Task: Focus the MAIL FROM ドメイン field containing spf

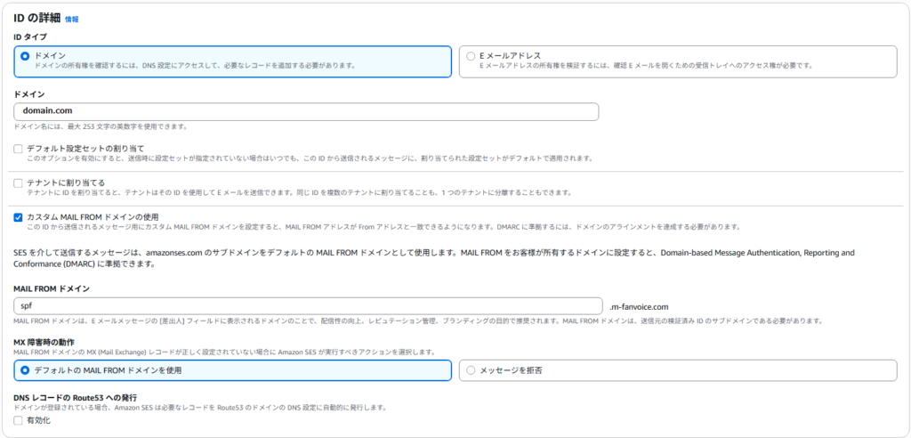Action: (x=306, y=305)
